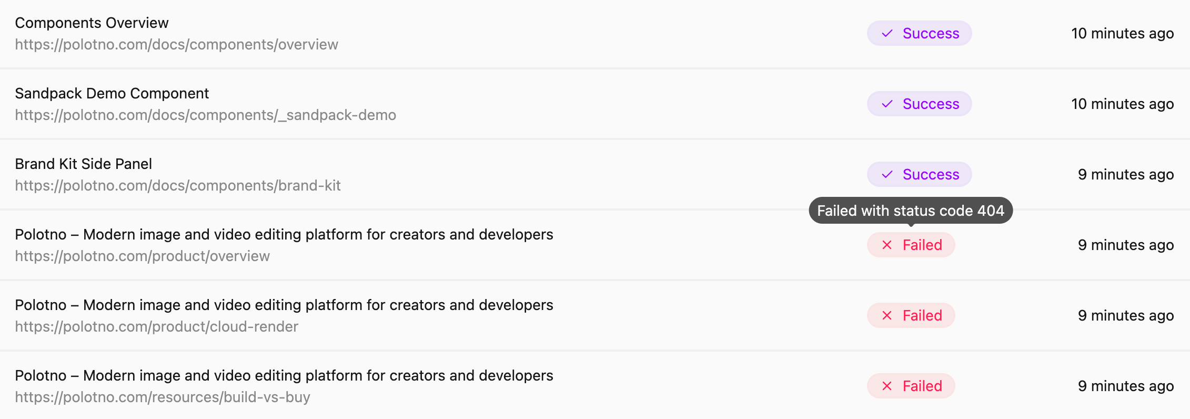Click the Brand Kit success checkmark icon
The width and height of the screenshot is (1190, 419).
point(887,175)
